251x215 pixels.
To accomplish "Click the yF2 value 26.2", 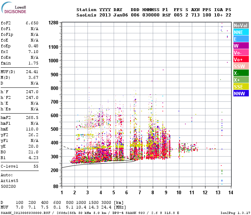I will (x=33, y=135).
